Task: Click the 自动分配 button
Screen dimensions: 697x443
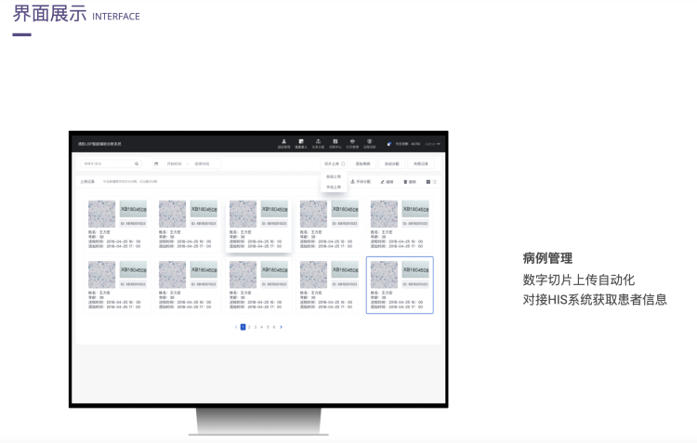Action: click(x=391, y=164)
